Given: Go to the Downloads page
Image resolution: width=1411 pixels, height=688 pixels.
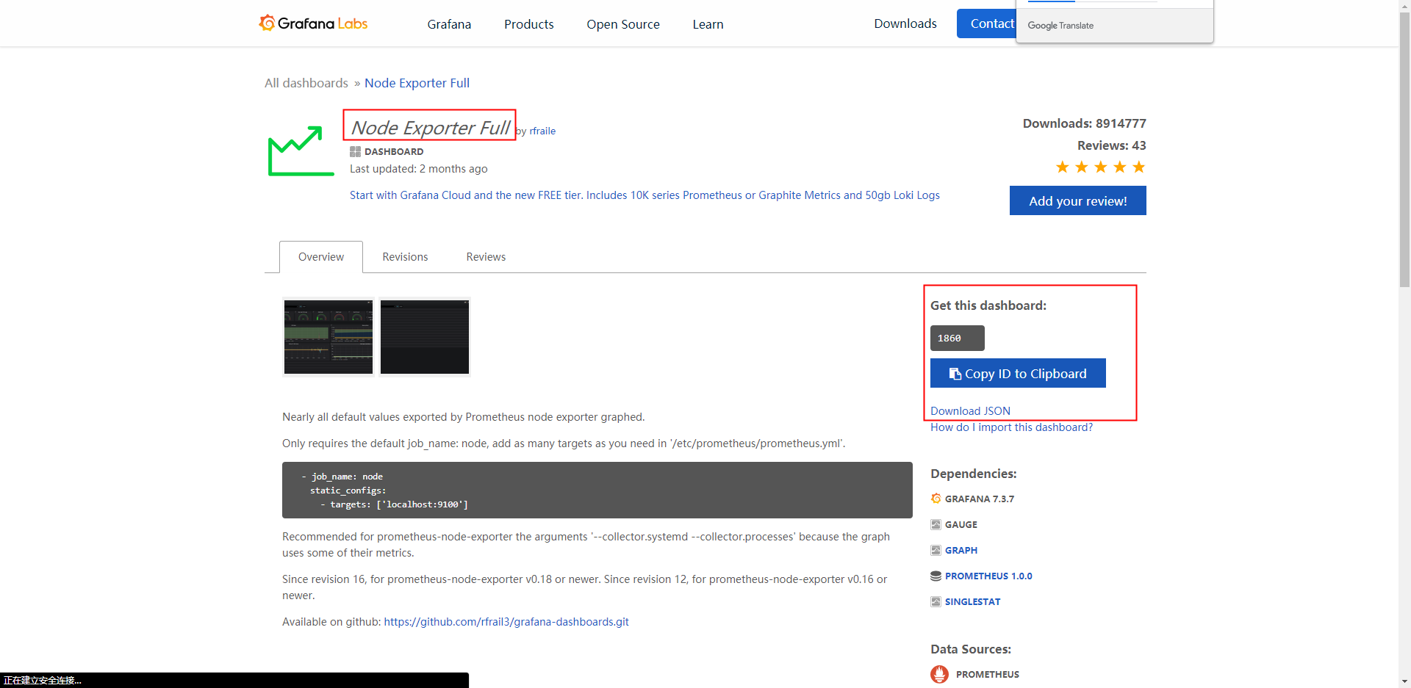Looking at the screenshot, I should (905, 23).
